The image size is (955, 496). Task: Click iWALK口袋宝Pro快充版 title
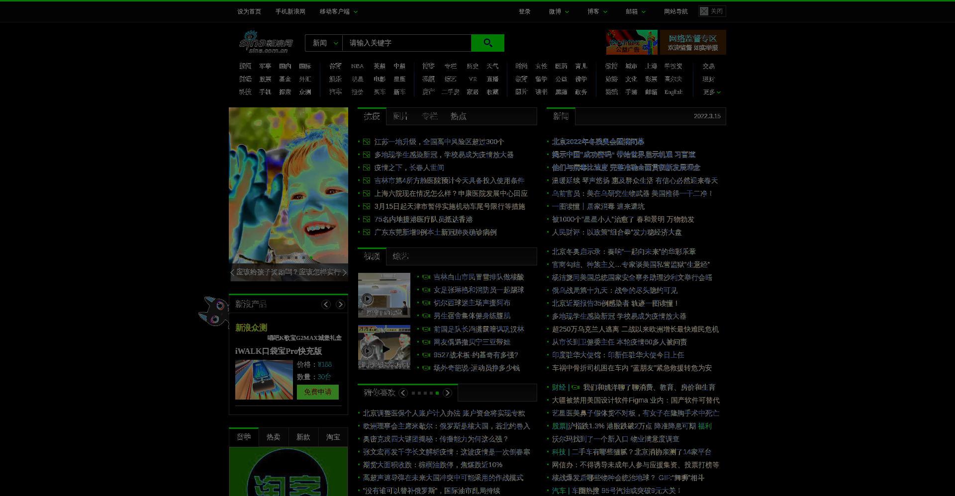(278, 351)
